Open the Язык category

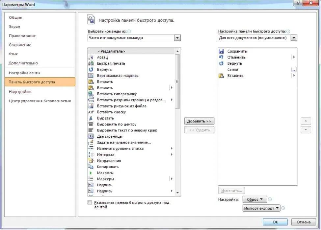point(13,54)
